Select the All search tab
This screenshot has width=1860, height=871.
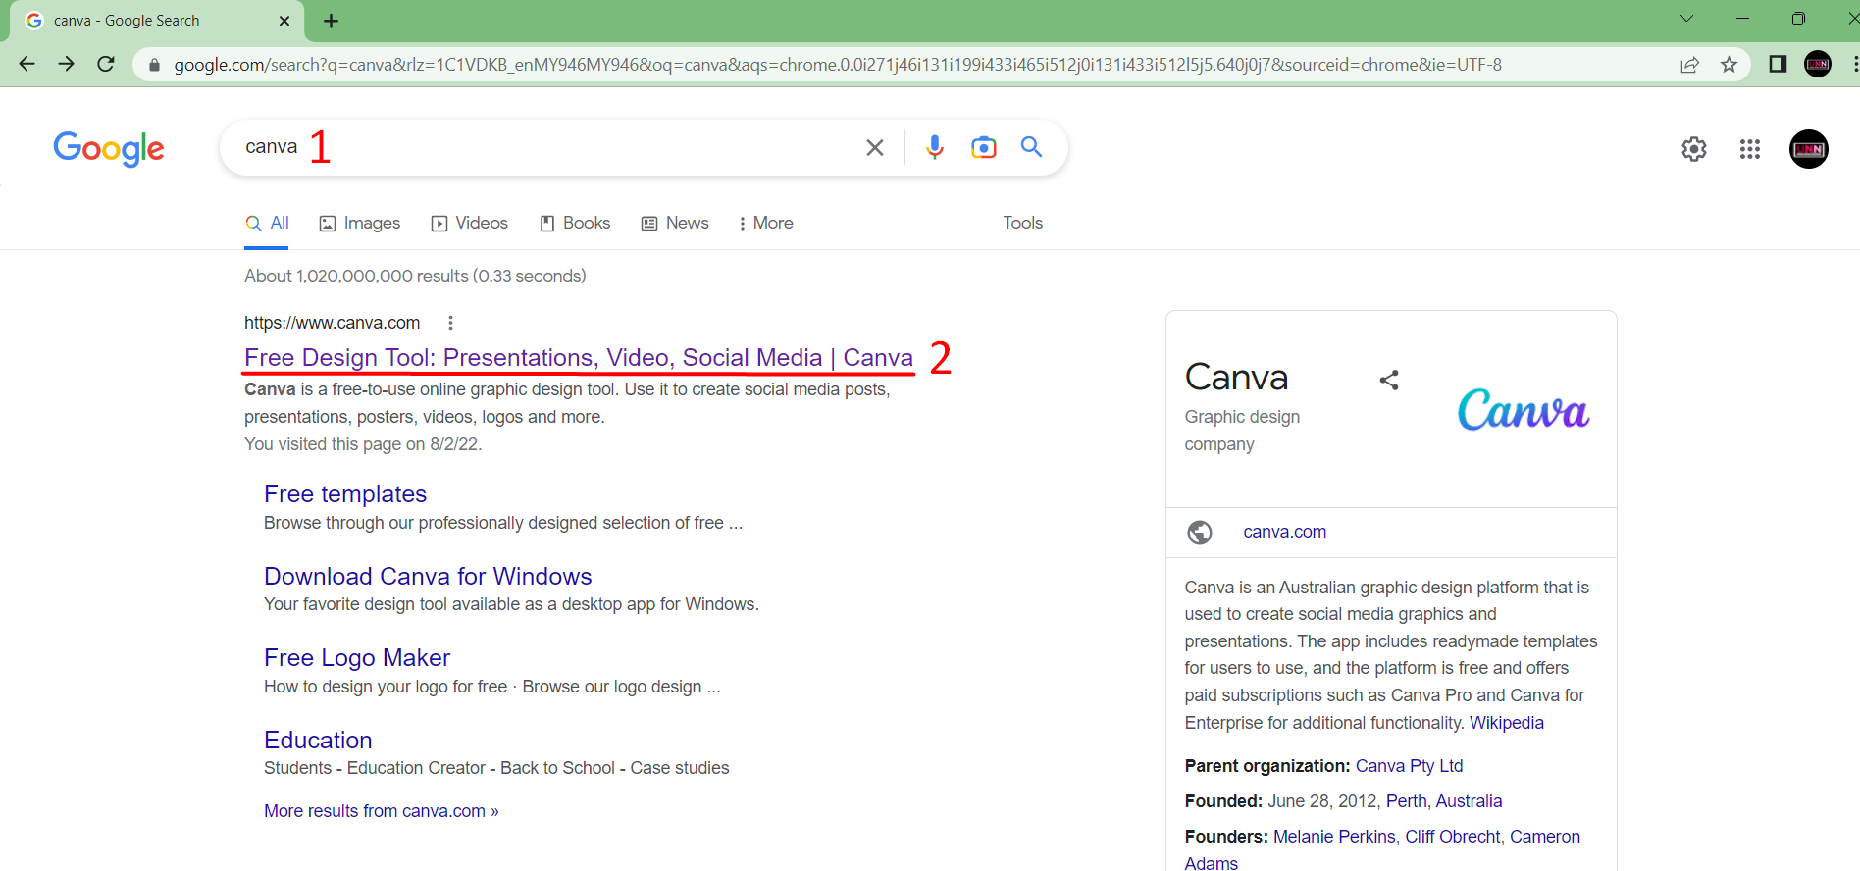pos(267,223)
